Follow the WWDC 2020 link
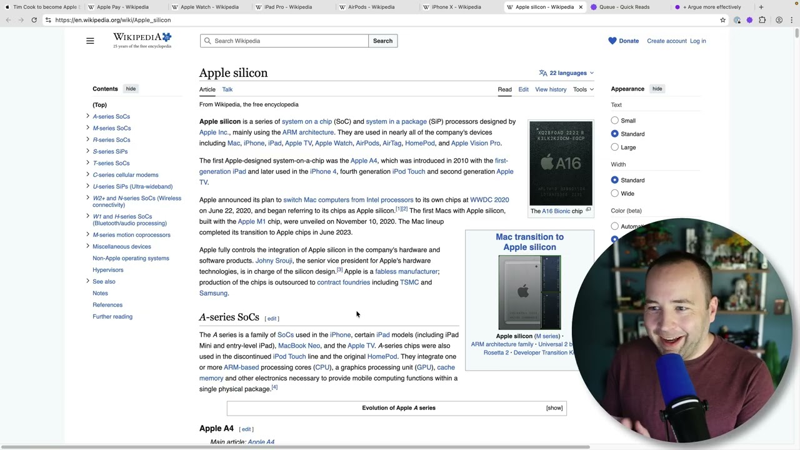Image resolution: width=800 pixels, height=450 pixels. click(489, 200)
